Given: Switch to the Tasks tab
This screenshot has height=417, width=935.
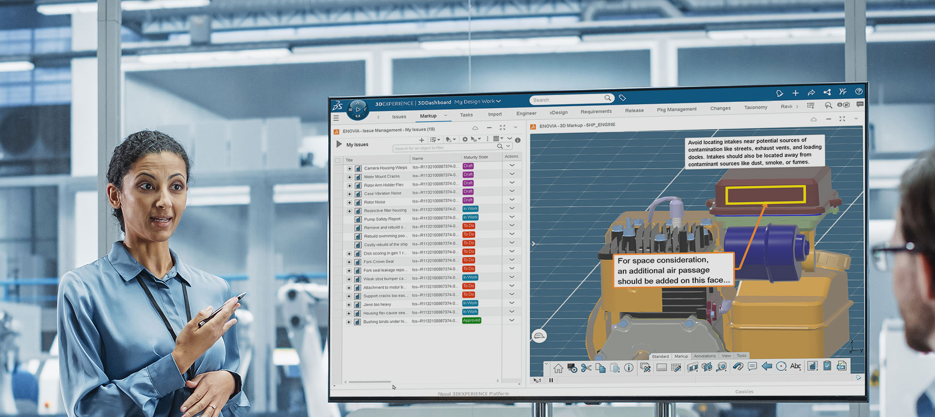Looking at the screenshot, I should coord(466,115).
